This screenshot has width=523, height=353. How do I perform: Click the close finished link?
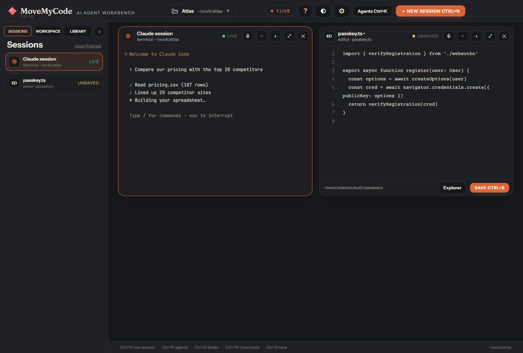pos(88,46)
